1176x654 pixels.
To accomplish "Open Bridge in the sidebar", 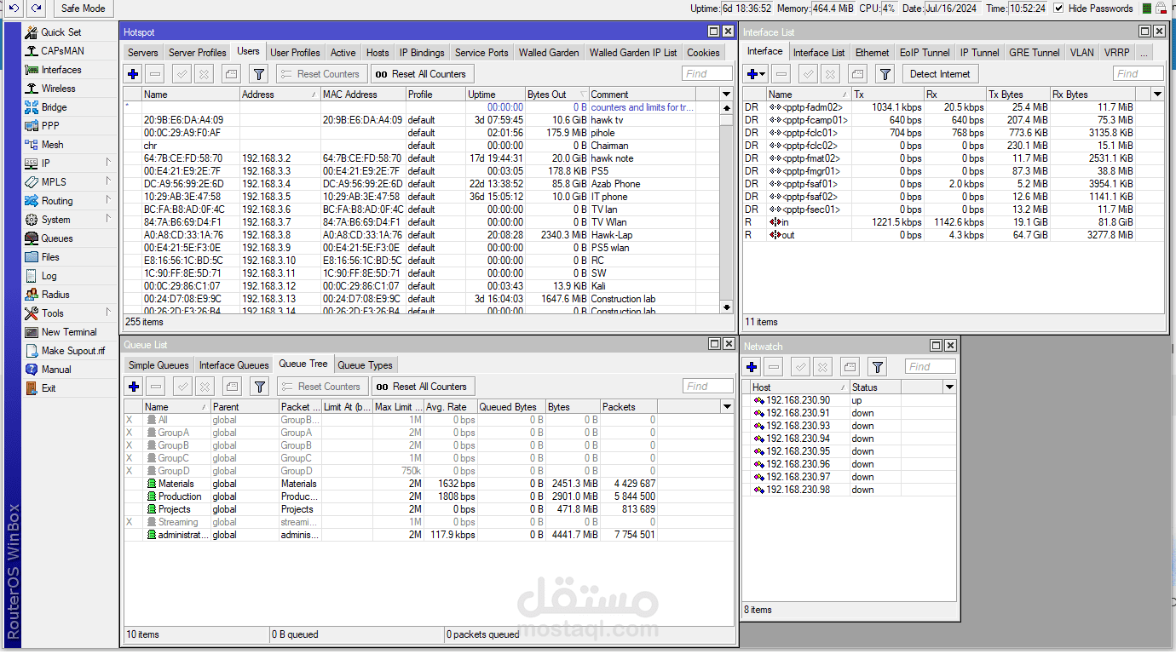I will pyautogui.click(x=54, y=107).
